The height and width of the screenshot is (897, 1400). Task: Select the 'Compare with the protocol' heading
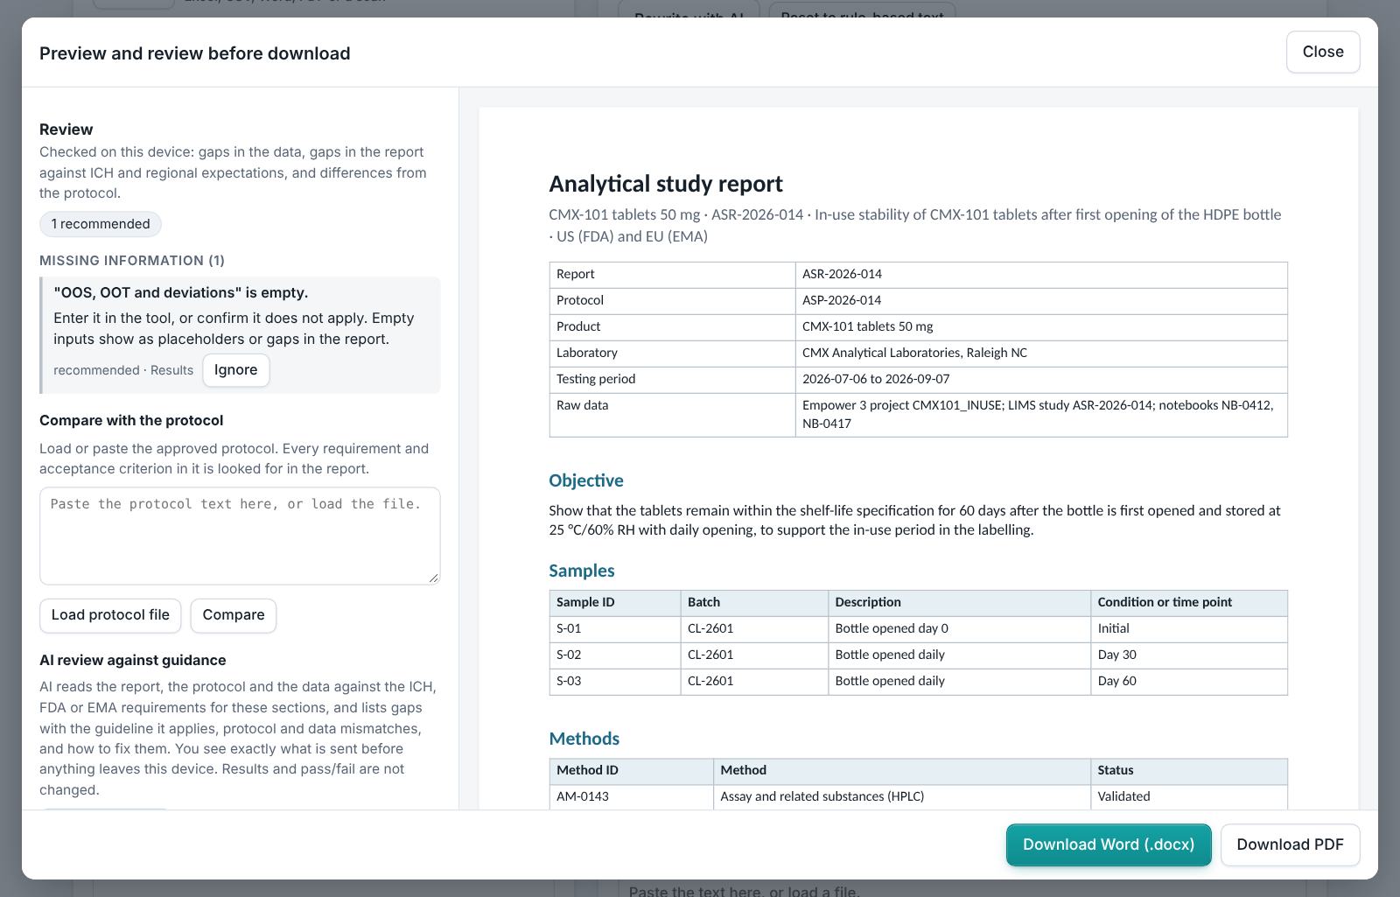pyautogui.click(x=131, y=421)
